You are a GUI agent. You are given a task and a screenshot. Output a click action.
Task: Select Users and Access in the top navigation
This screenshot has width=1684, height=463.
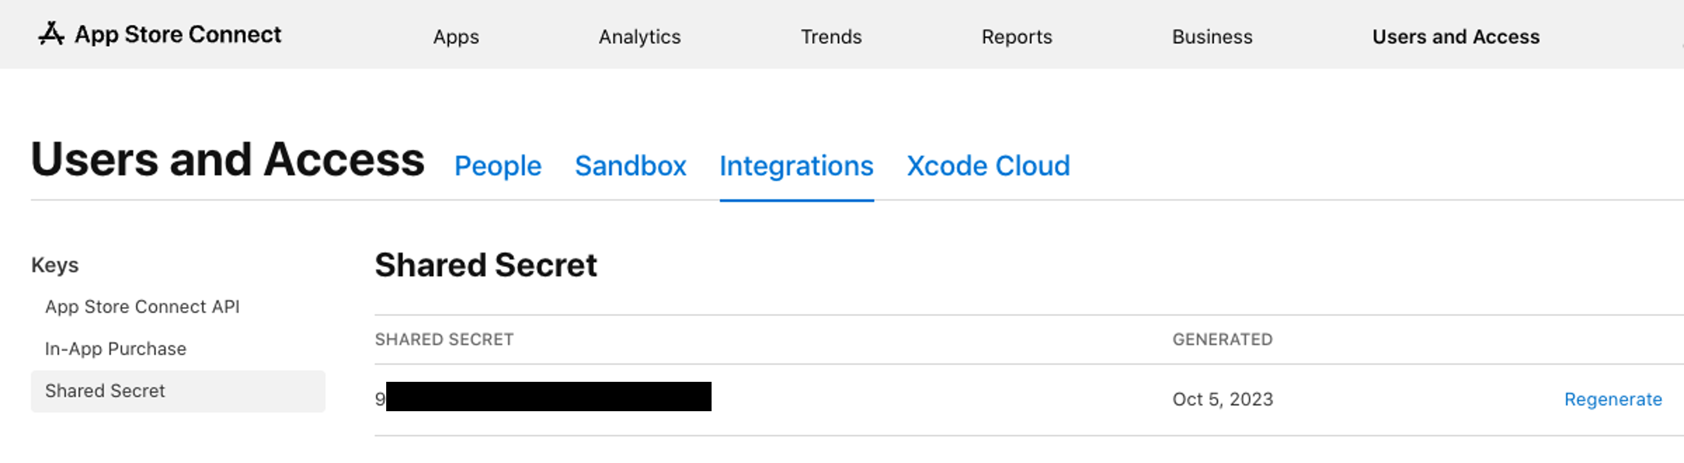(1455, 37)
